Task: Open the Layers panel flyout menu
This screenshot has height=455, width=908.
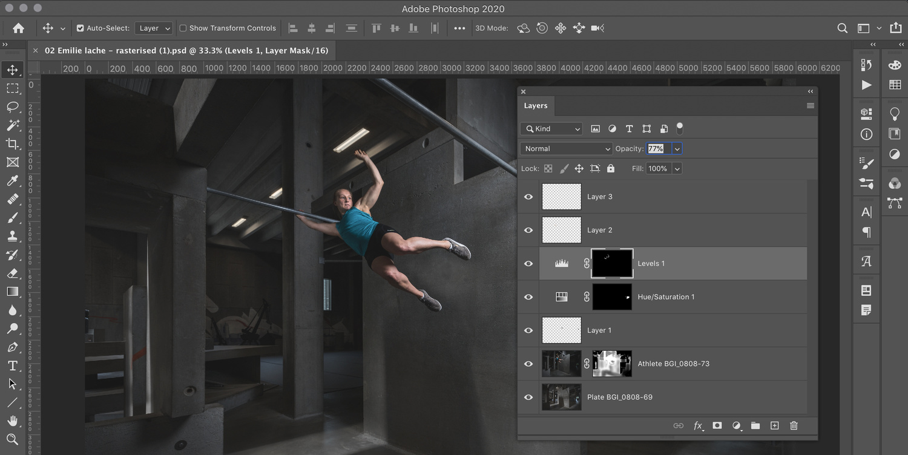Action: [x=810, y=105]
